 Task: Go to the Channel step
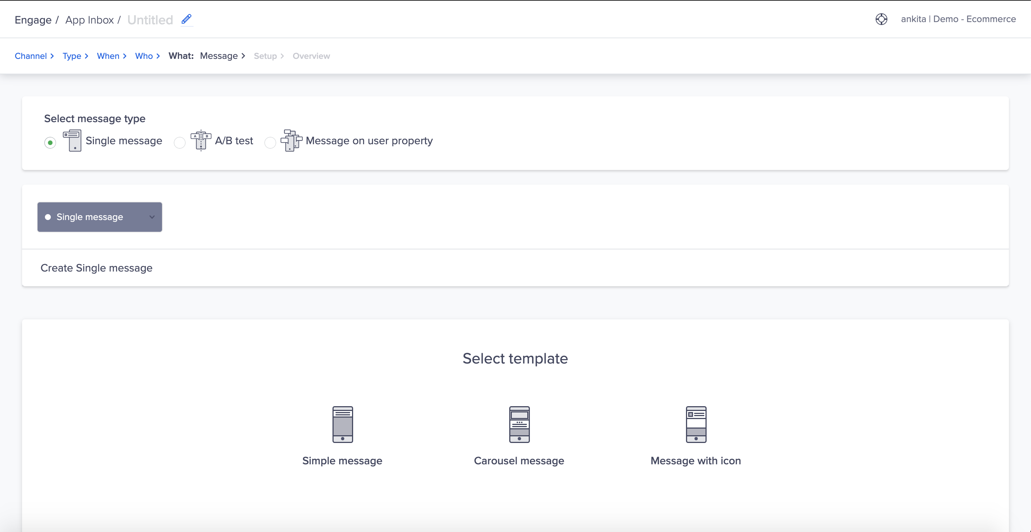coord(31,56)
